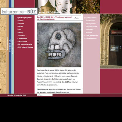Open kulturgeschenke in the right sidebar

(91, 27)
